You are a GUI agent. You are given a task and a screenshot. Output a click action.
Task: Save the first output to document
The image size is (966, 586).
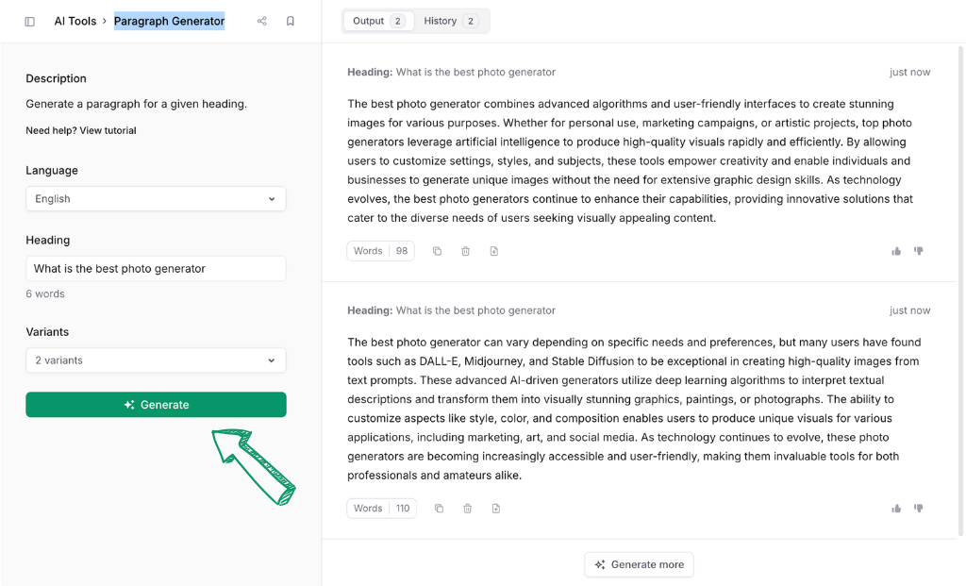pos(494,251)
